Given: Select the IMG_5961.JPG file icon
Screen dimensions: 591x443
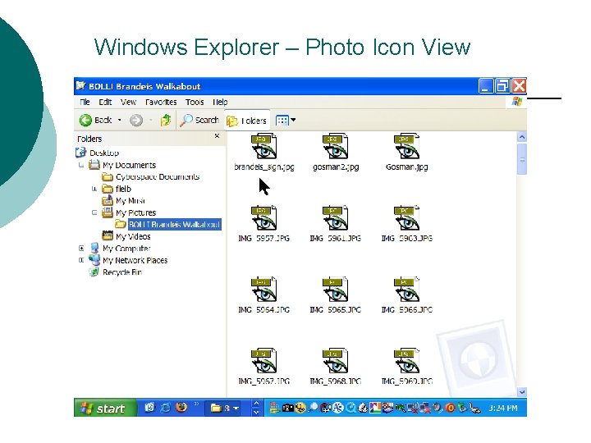Looking at the screenshot, I should 336,217.
